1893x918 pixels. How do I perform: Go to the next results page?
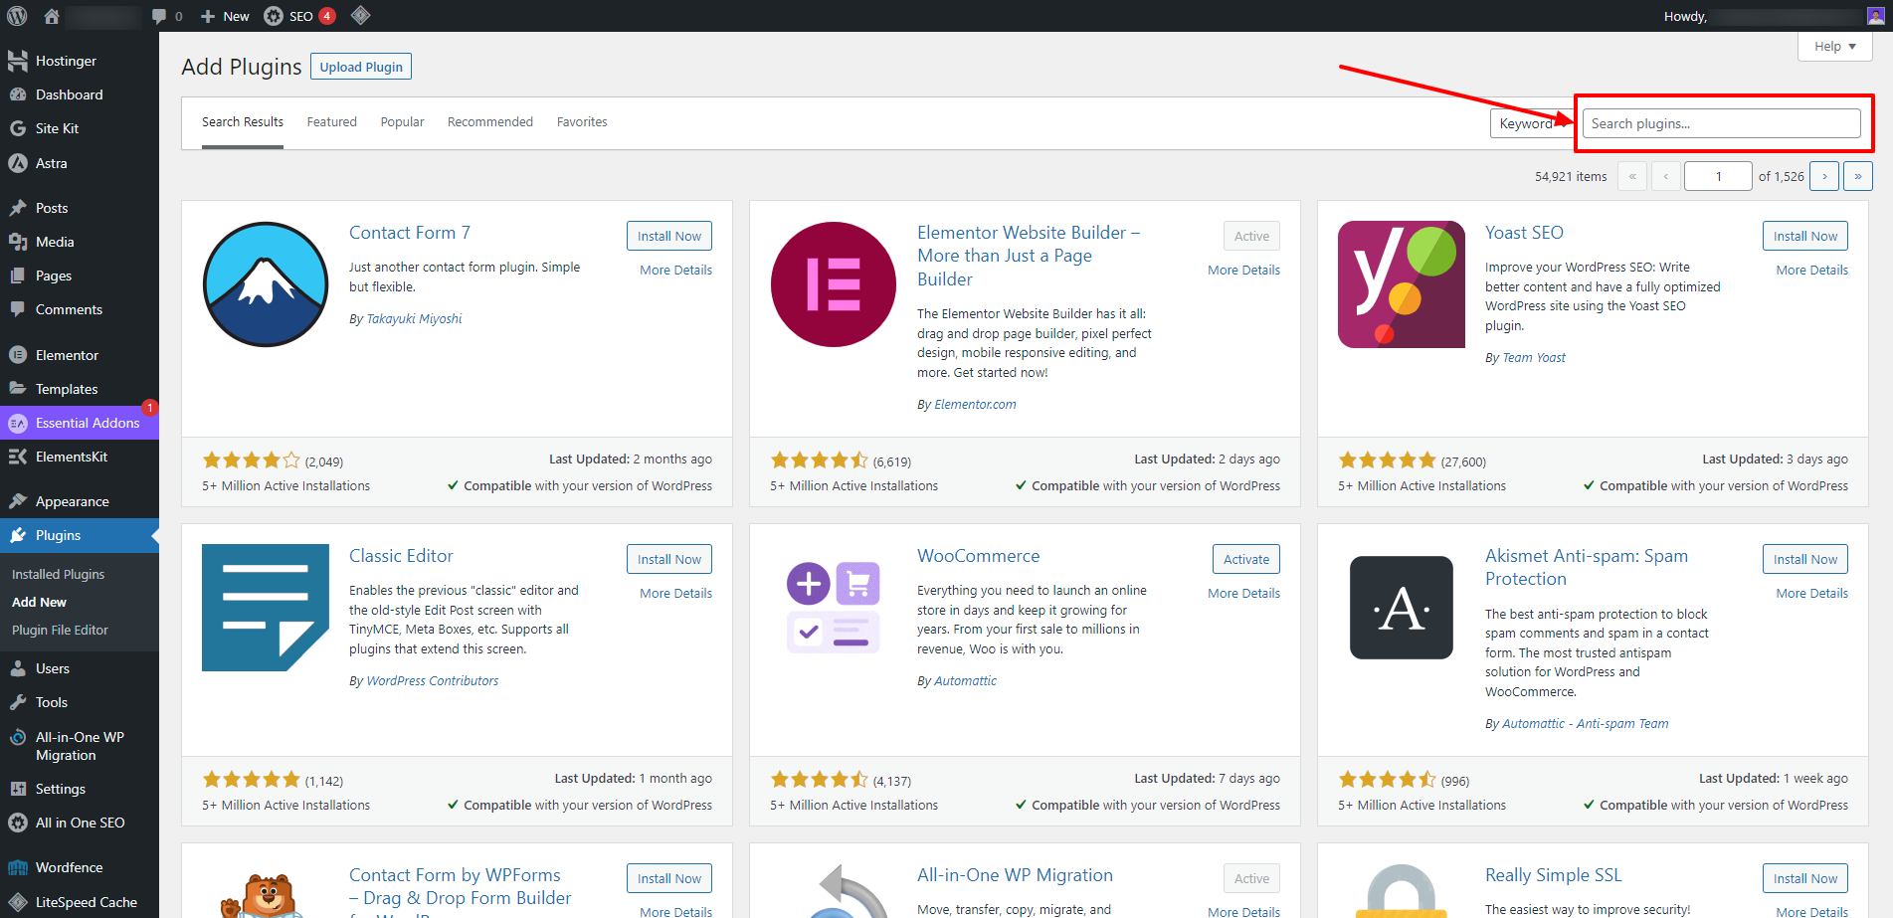click(1823, 176)
